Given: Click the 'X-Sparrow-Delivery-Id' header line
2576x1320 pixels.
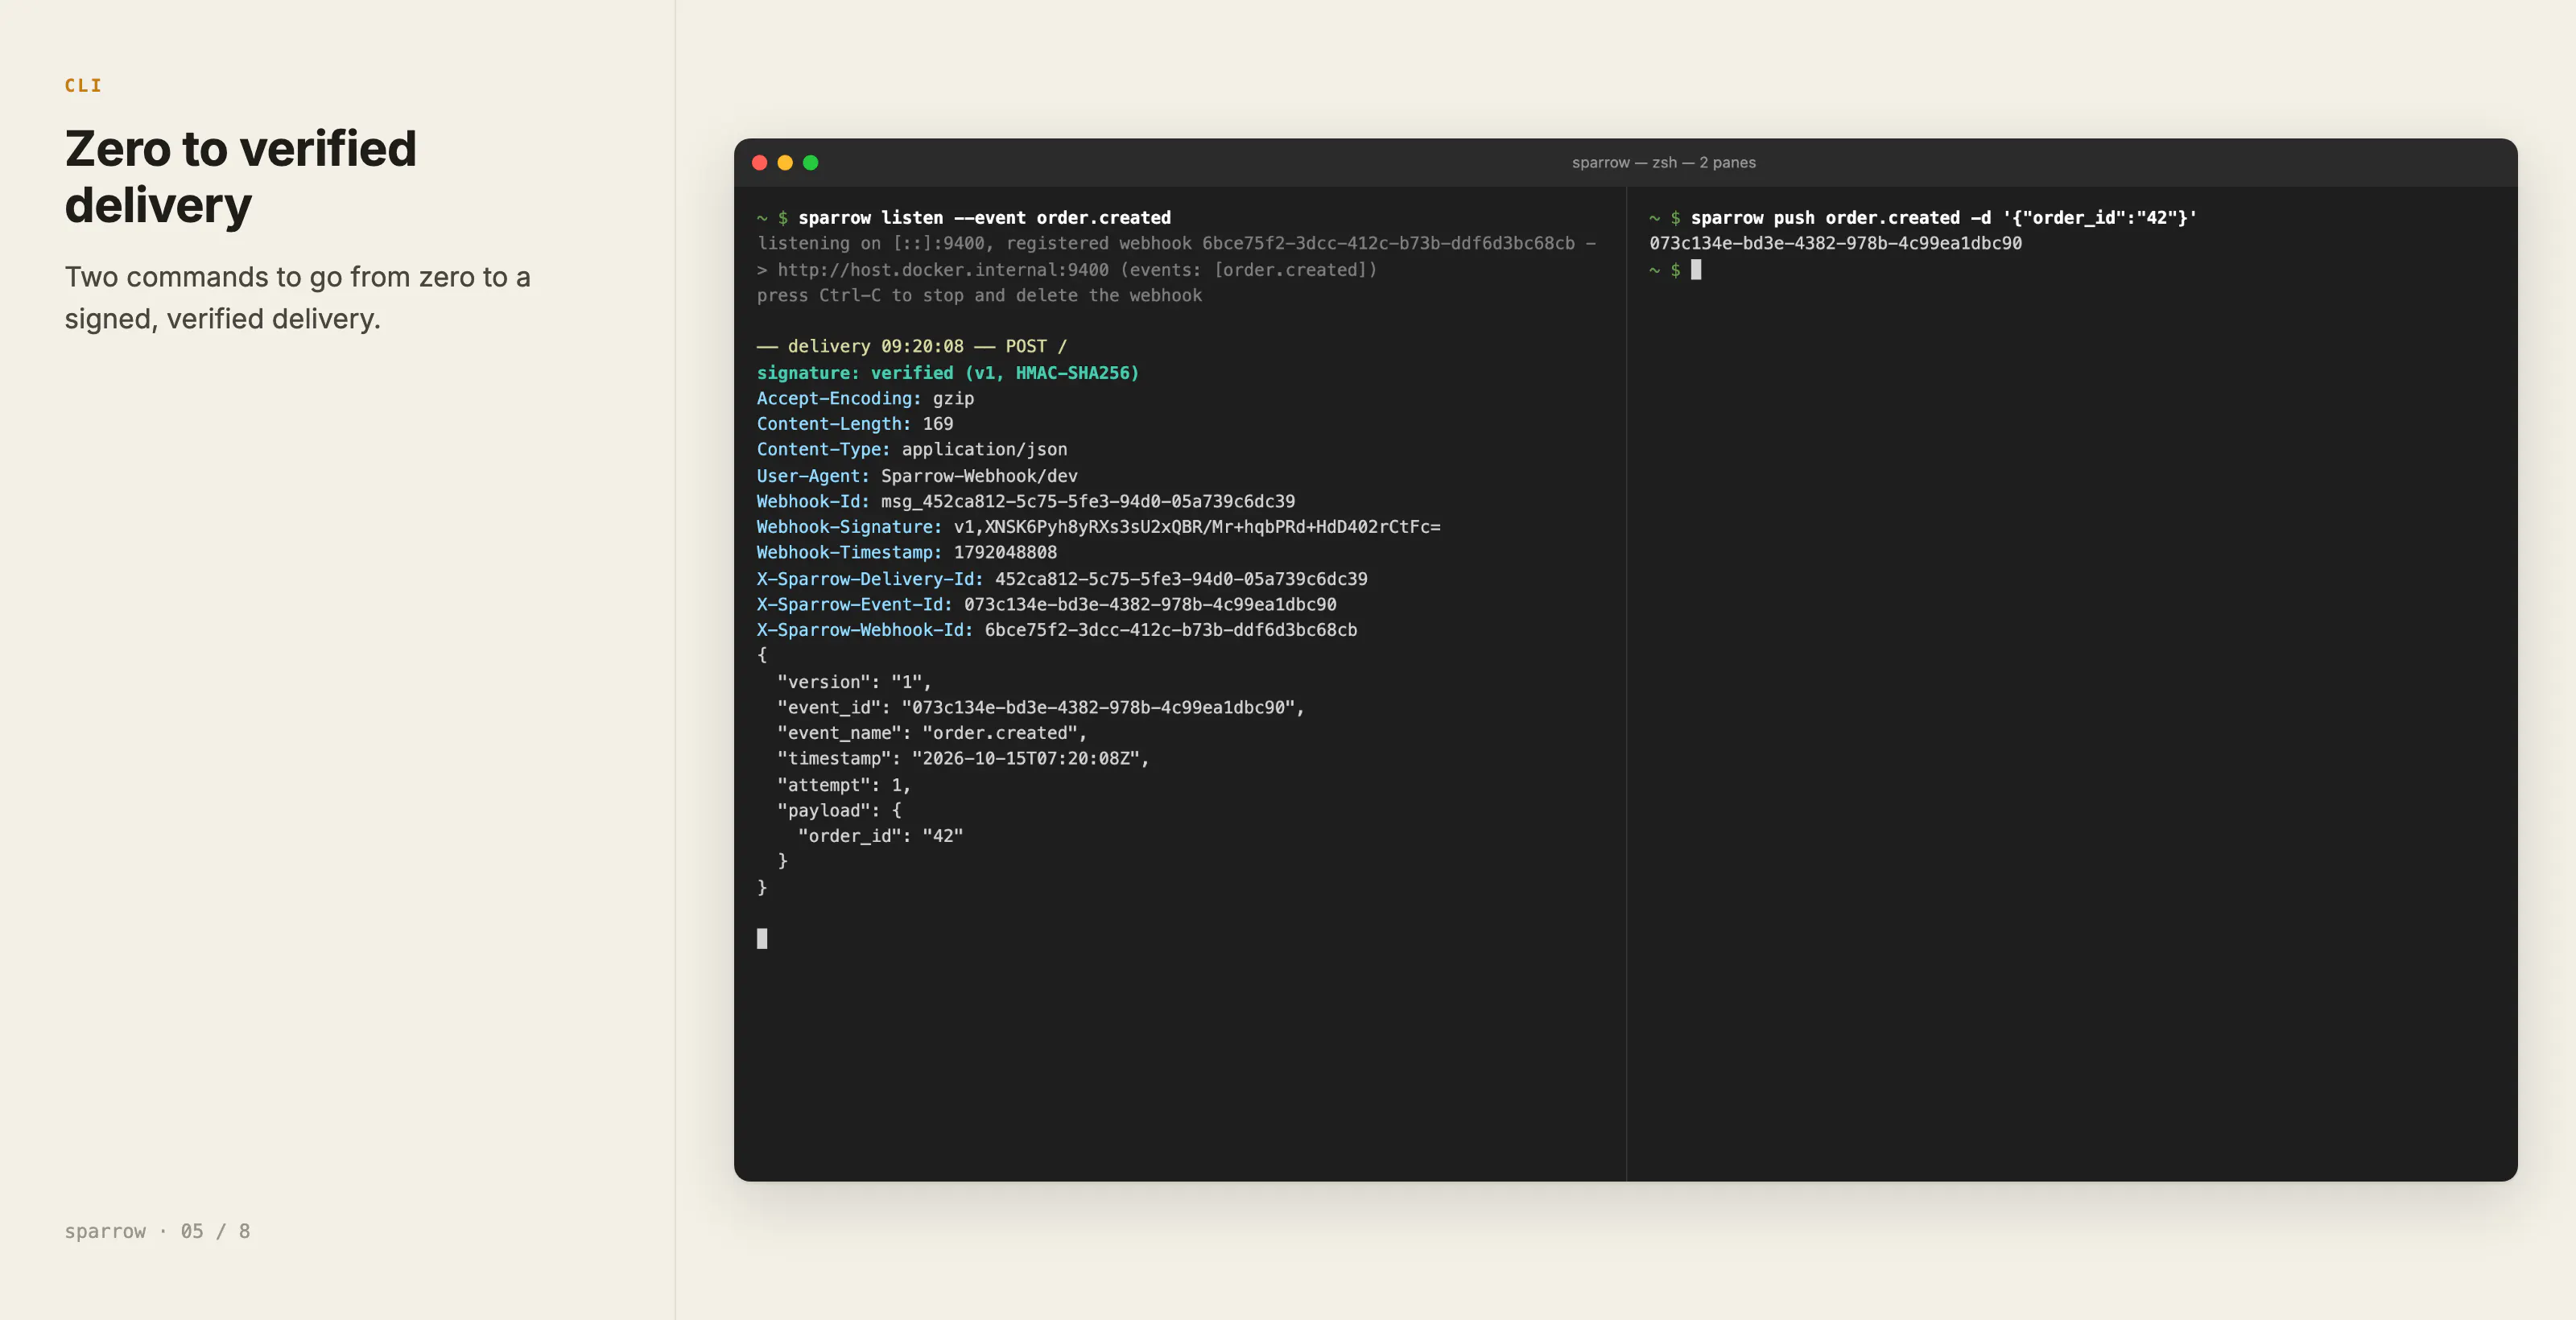Looking at the screenshot, I should tap(1062, 579).
